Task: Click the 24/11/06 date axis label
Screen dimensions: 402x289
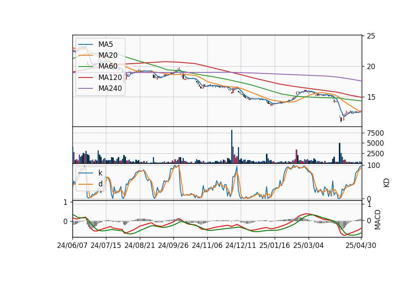Action: pos(207,245)
